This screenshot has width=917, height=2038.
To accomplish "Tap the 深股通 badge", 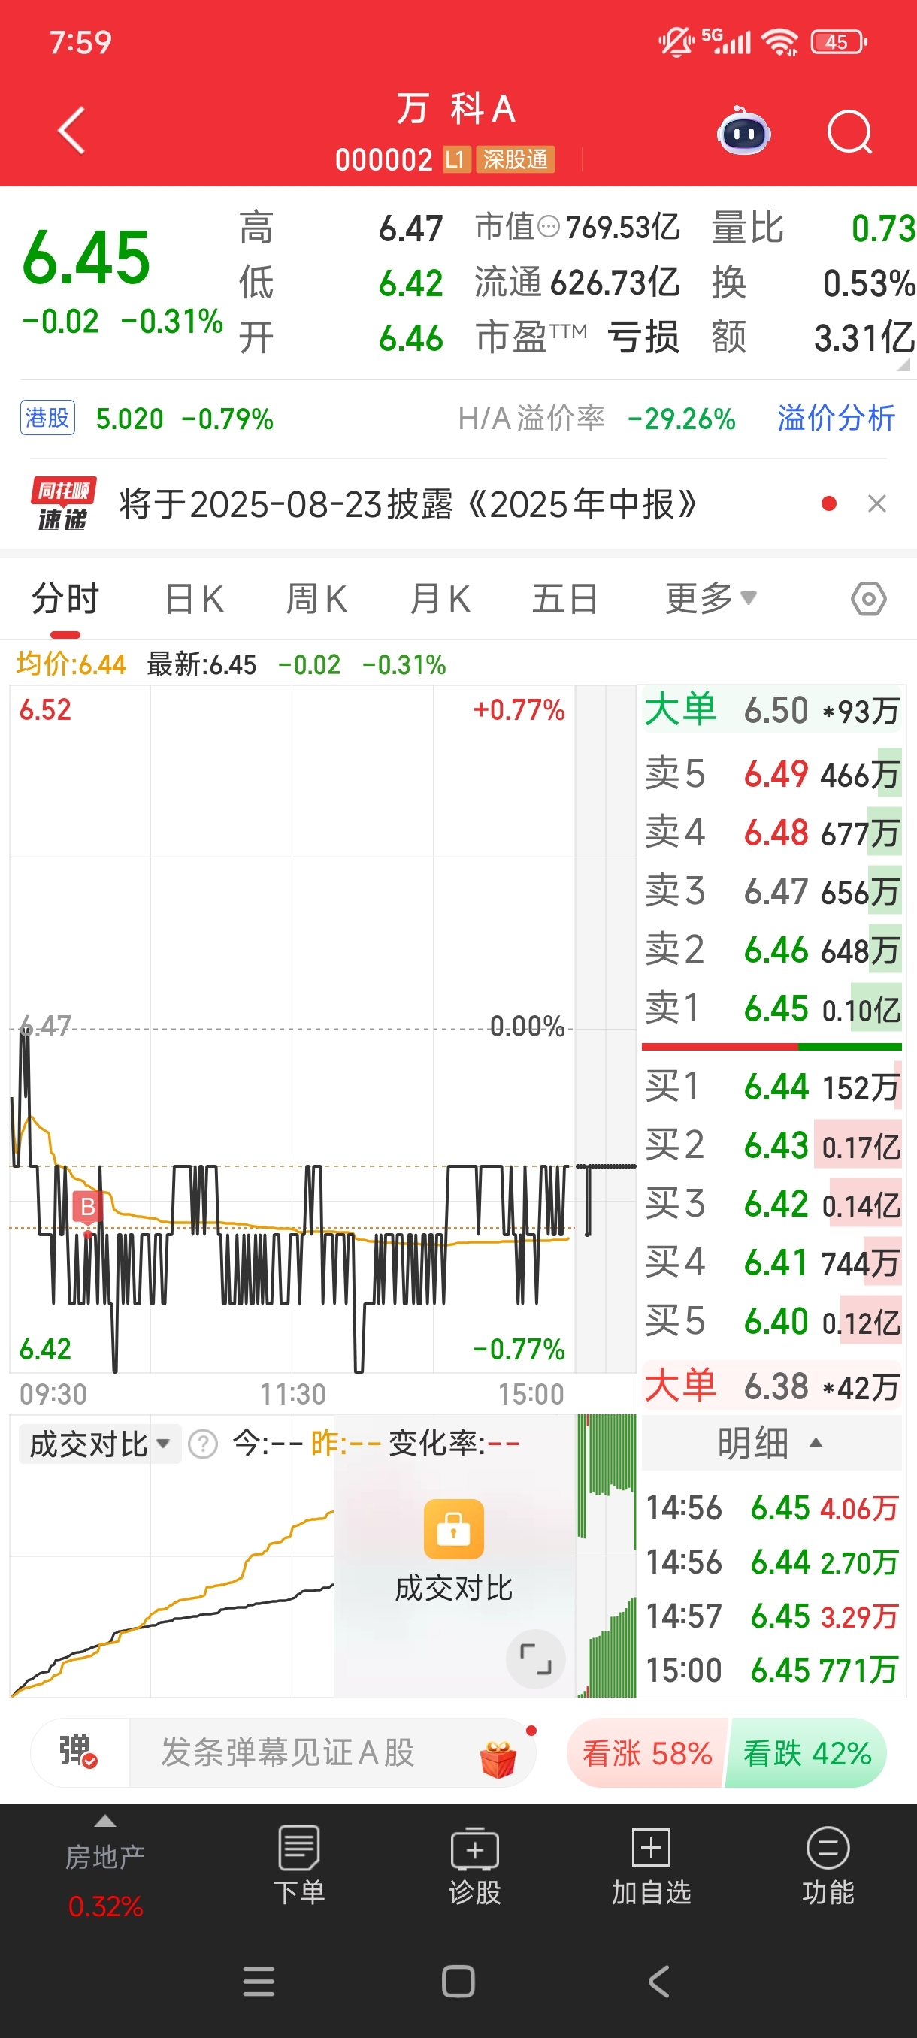I will coord(515,159).
